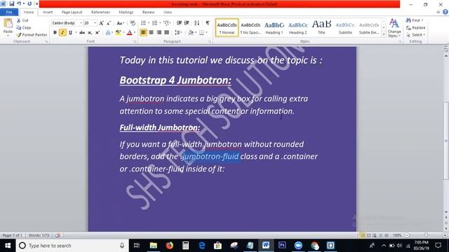
Task: Open Calculator from the taskbar
Action: (x=185, y=246)
